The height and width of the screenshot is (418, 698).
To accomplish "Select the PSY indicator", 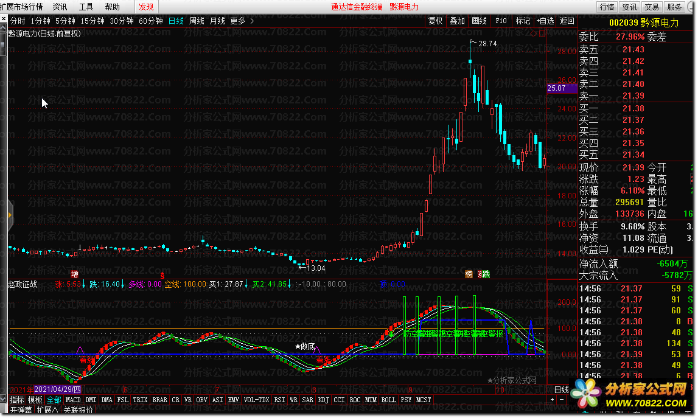I will (x=406, y=400).
